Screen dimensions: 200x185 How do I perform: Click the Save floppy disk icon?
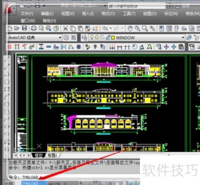[x=24, y=28]
